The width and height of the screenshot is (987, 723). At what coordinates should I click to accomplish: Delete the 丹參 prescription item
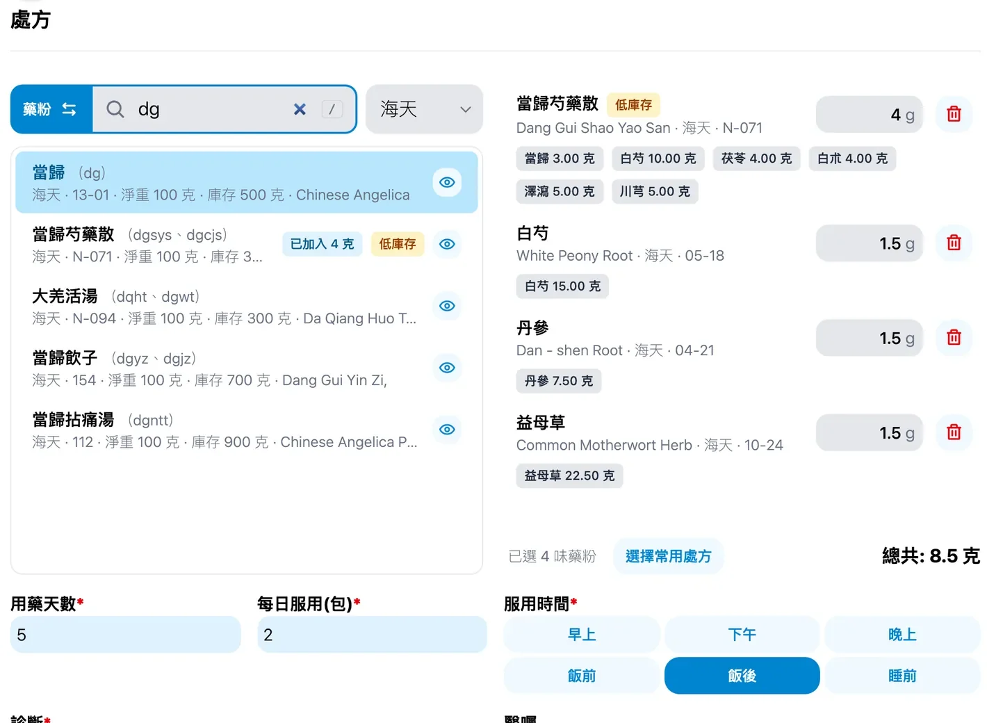pyautogui.click(x=954, y=338)
